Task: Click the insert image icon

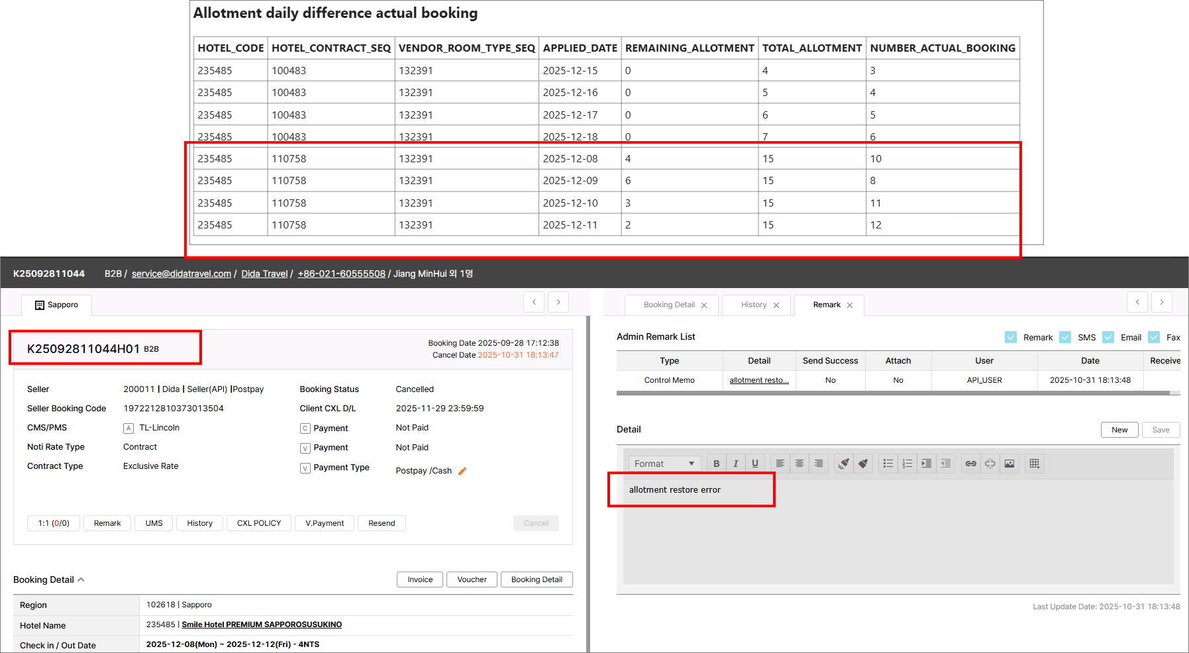Action: [x=1009, y=464]
